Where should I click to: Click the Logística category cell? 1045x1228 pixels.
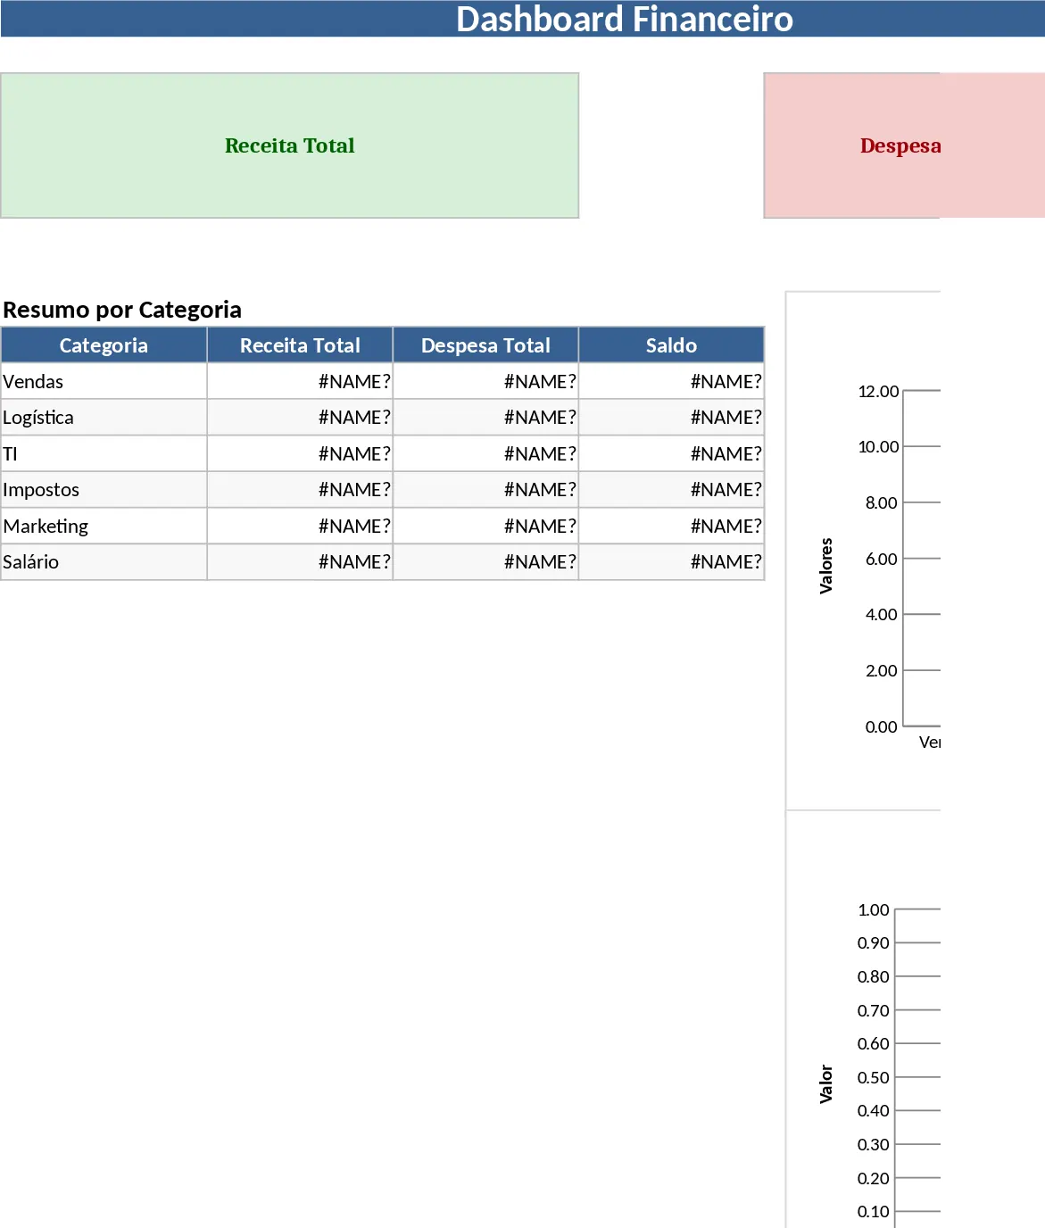pos(104,418)
